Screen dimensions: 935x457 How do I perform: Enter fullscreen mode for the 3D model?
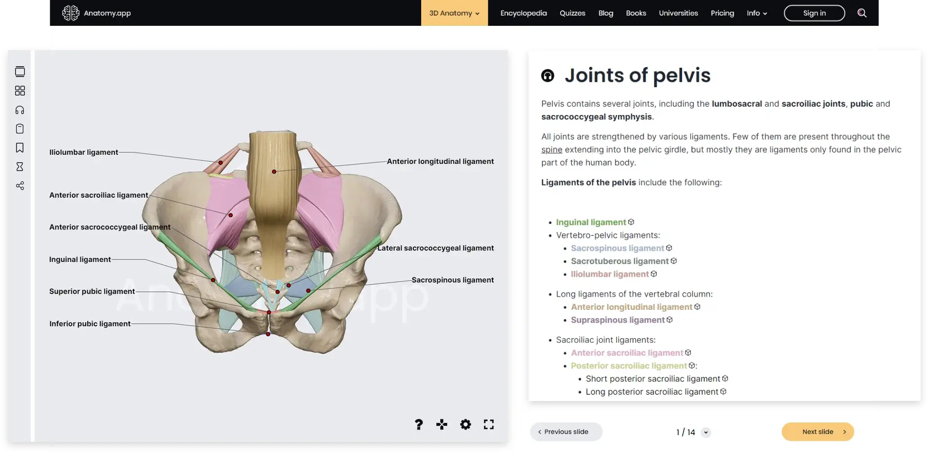tap(488, 424)
